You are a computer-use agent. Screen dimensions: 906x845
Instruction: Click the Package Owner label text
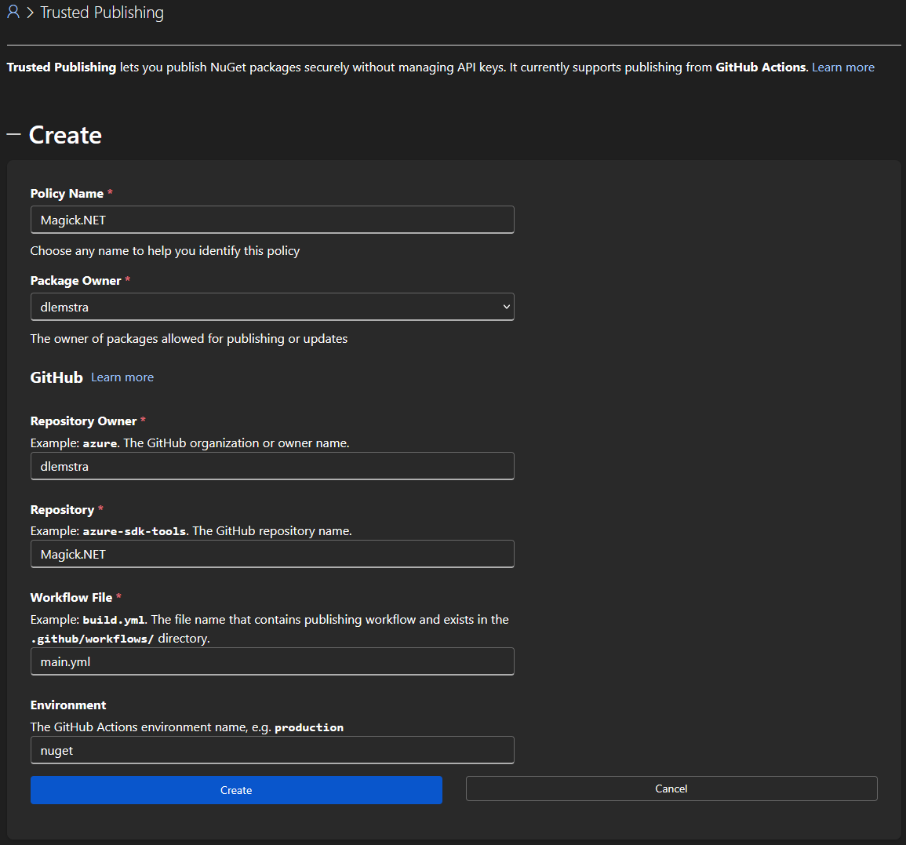[75, 280]
